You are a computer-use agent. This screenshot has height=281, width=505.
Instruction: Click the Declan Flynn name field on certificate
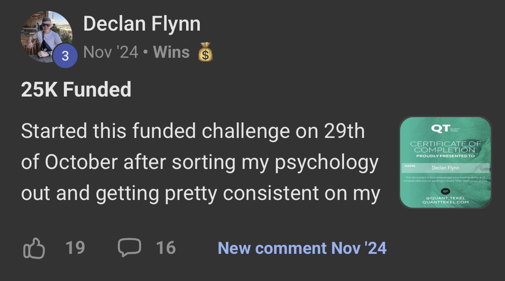(x=445, y=168)
